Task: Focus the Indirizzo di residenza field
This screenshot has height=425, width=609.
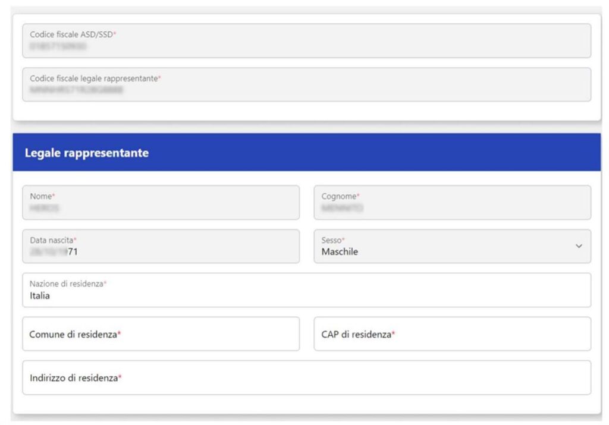Action: pyautogui.click(x=306, y=377)
